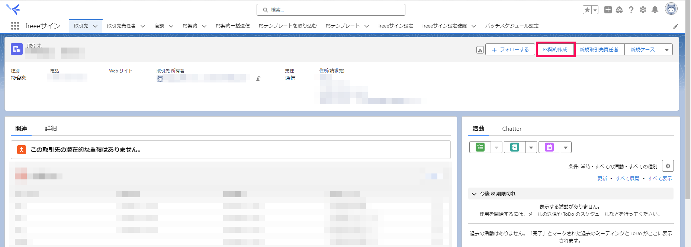Click the フォローする button

click(510, 50)
